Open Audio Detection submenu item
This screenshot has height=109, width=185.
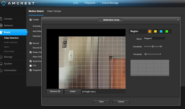pos(11,42)
